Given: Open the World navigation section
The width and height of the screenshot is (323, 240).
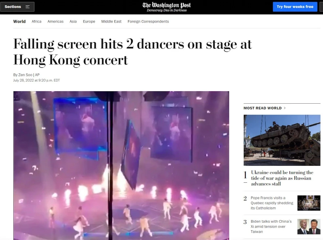Looking at the screenshot, I should tap(19, 21).
